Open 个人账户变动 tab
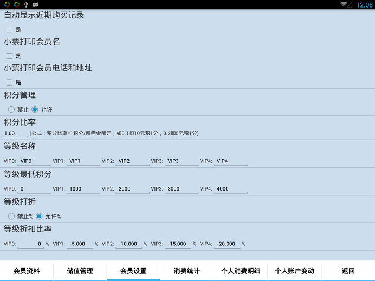 (294, 271)
